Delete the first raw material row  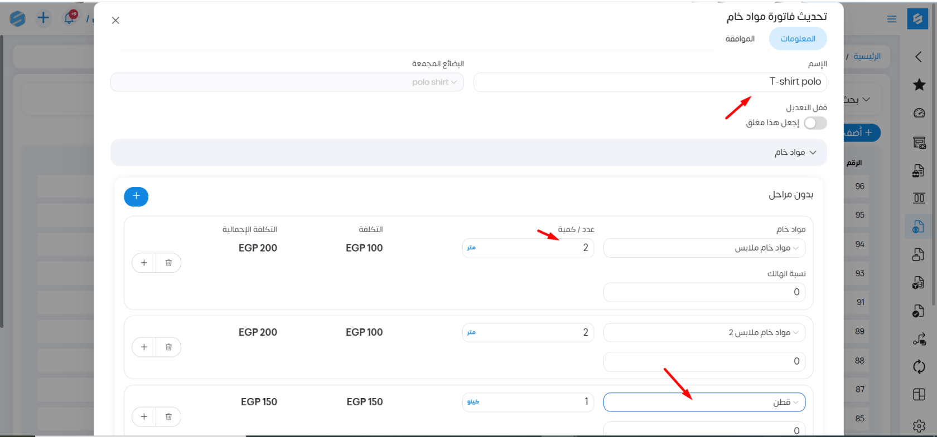[x=168, y=263]
